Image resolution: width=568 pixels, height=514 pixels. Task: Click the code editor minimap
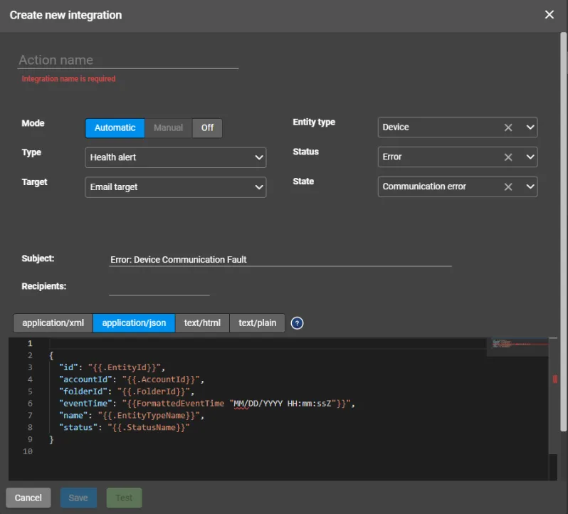click(x=518, y=347)
